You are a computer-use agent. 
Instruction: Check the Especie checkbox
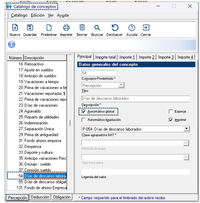click(171, 112)
